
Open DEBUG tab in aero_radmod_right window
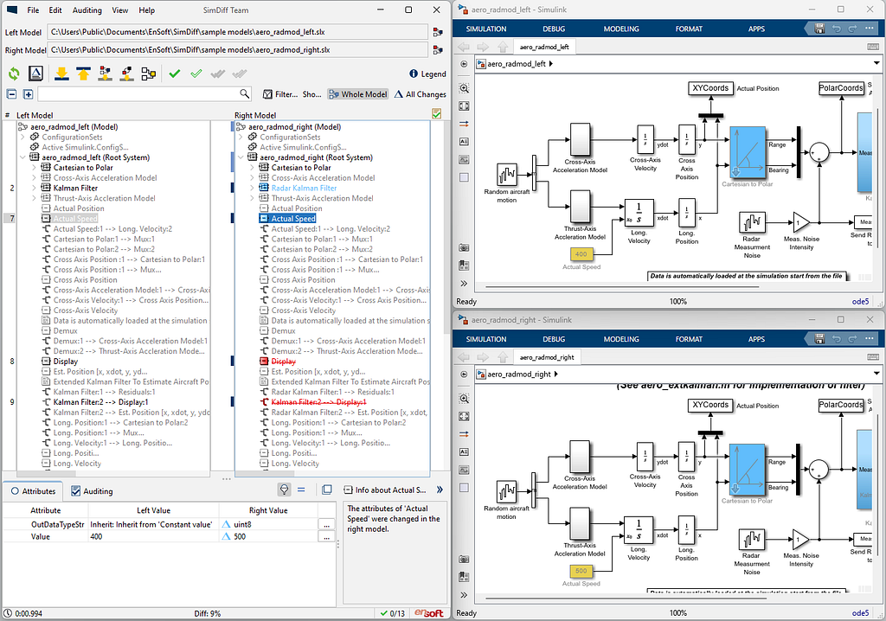[x=554, y=339]
